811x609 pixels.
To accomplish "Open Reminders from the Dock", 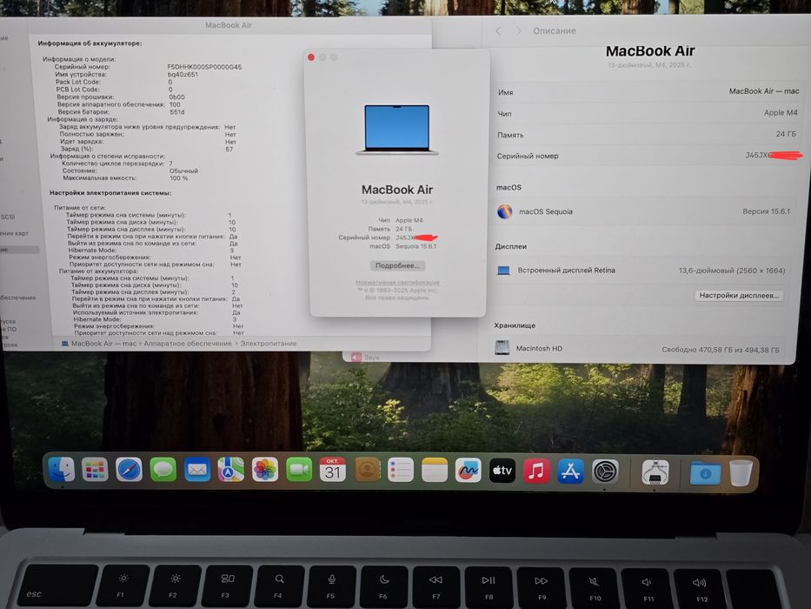I will coord(401,470).
